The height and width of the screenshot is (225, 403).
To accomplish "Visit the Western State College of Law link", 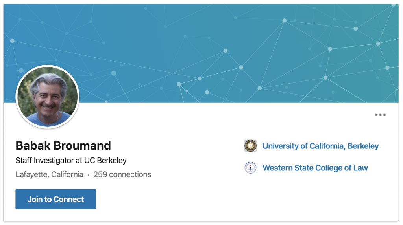I will [315, 168].
